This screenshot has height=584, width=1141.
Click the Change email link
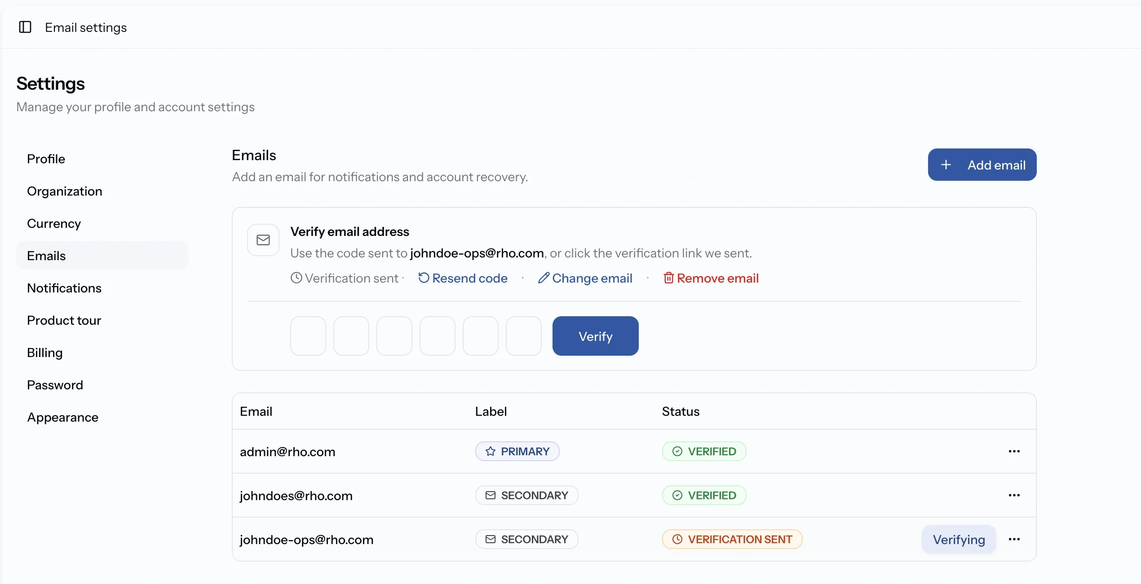tap(585, 278)
